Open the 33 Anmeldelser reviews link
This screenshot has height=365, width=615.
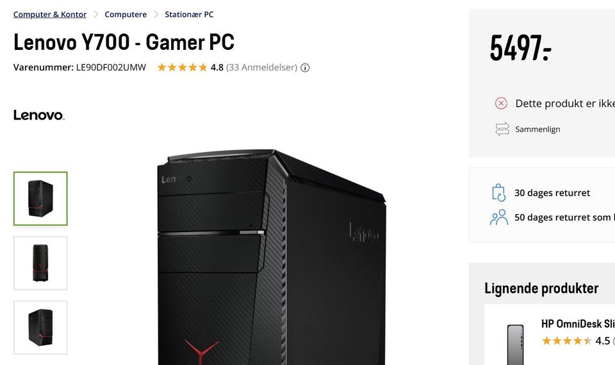point(261,67)
